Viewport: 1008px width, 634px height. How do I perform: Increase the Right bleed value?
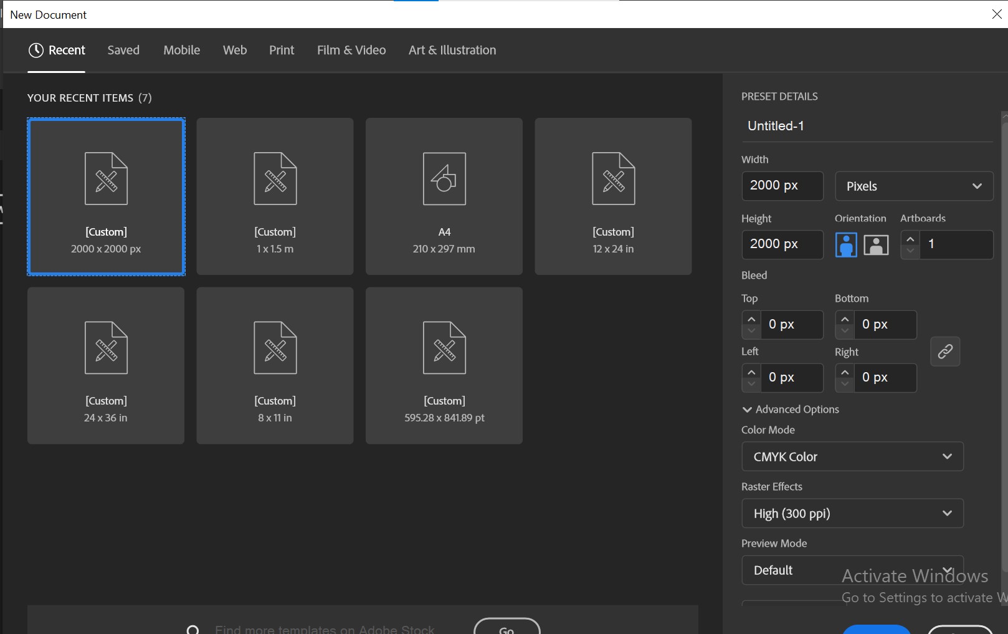point(845,372)
